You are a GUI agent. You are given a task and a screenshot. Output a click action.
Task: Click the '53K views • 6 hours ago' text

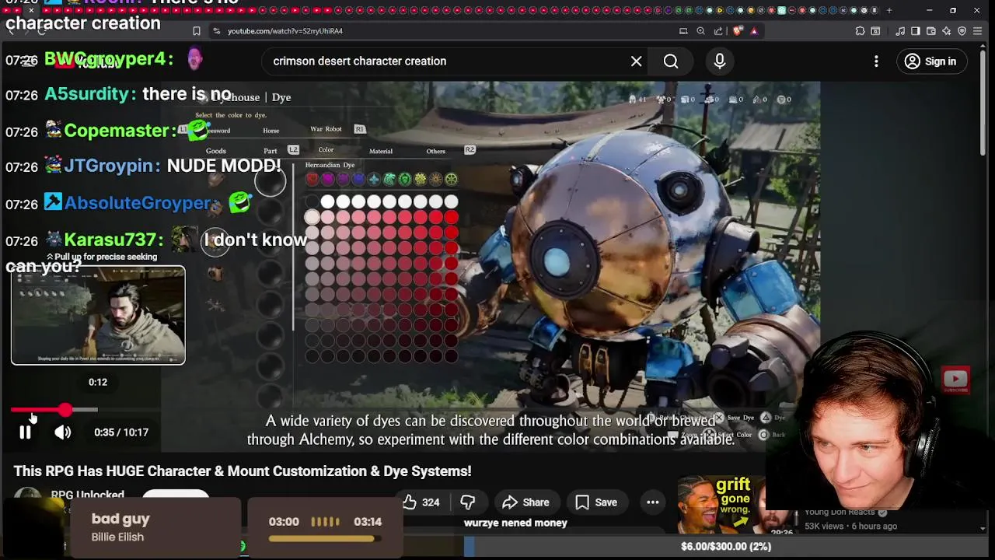(850, 527)
